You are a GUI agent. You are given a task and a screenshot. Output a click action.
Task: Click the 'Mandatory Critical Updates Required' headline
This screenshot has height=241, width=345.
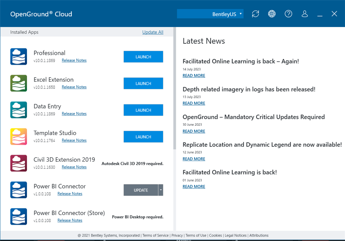pos(254,117)
